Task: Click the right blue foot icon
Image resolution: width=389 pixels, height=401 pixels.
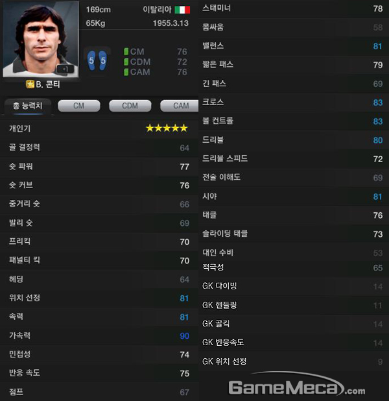Action: [102, 60]
